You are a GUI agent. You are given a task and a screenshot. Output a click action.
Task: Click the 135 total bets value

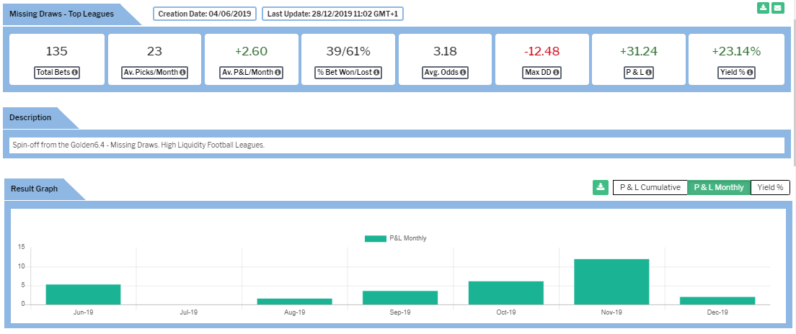point(57,51)
